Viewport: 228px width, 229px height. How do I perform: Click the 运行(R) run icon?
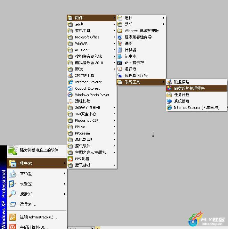[x=12, y=204]
